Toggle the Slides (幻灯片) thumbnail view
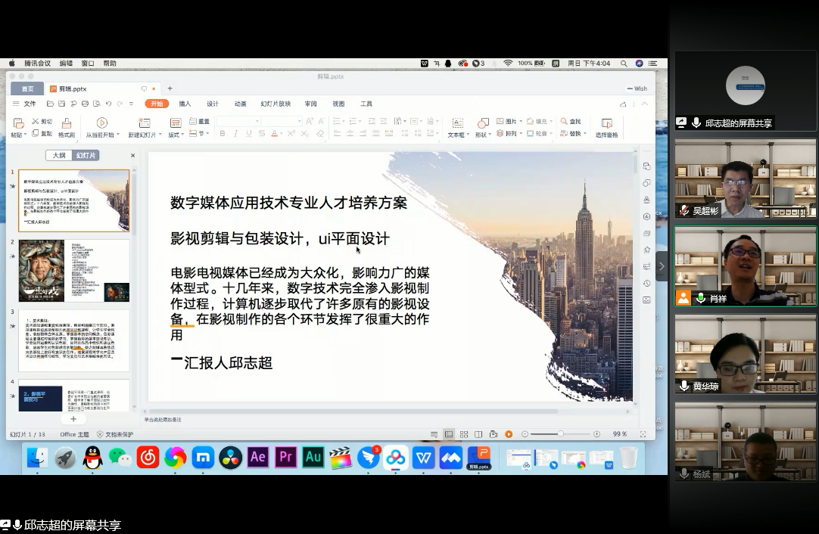Screen dimensions: 819x534 [86, 155]
